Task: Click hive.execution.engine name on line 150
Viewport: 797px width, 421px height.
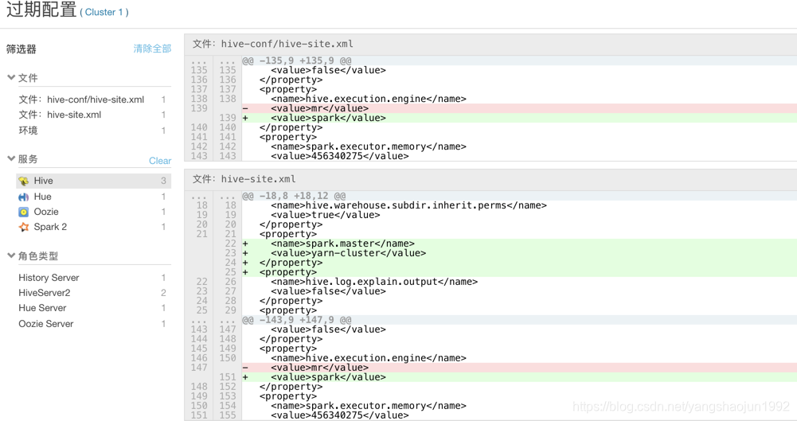Action: (x=369, y=359)
